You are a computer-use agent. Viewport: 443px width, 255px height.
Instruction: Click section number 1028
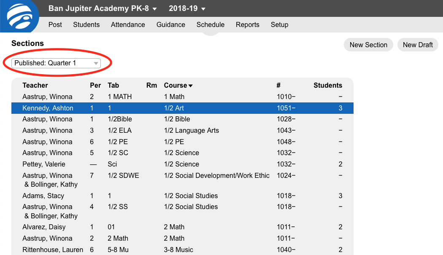tap(286, 119)
